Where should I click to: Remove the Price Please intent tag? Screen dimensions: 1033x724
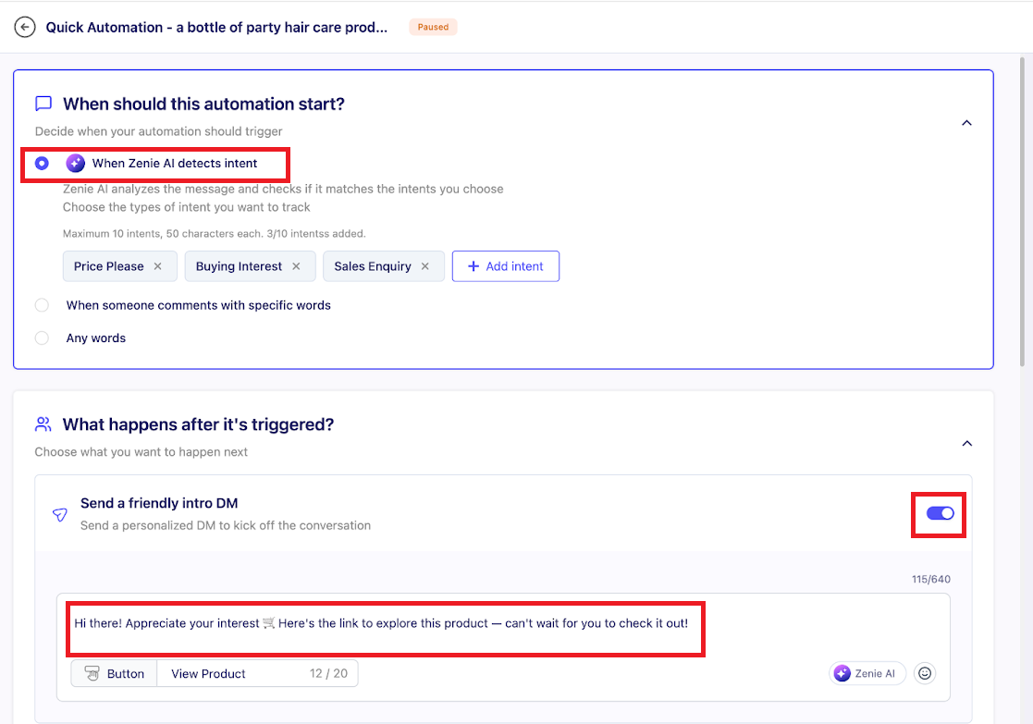(157, 266)
